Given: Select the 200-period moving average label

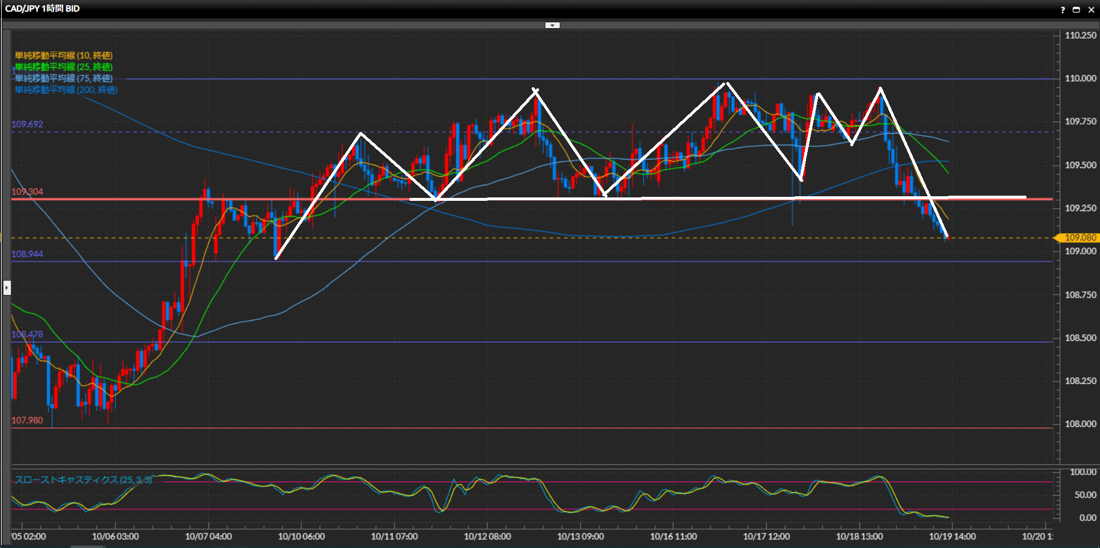Looking at the screenshot, I should click(66, 90).
